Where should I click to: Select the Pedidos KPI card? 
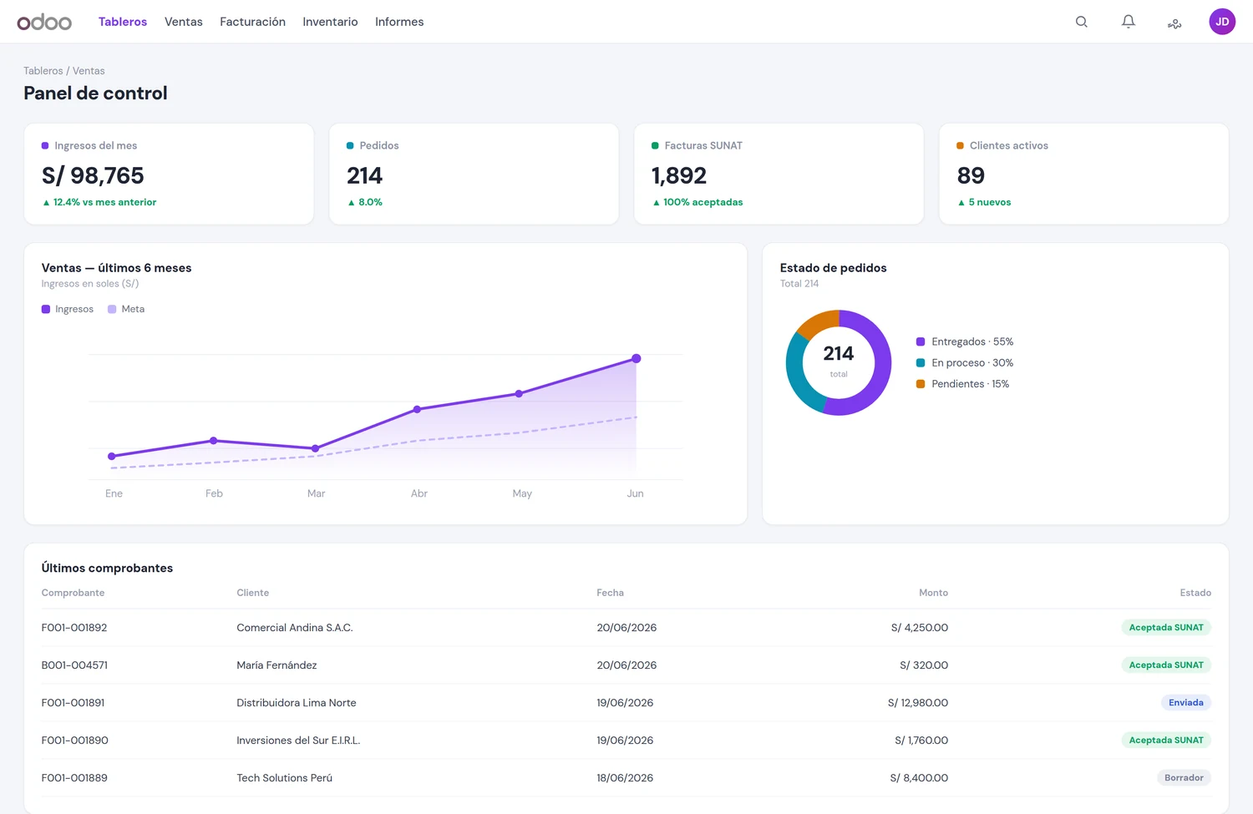pos(474,174)
